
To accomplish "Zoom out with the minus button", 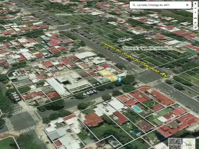I will pos(195,8).
